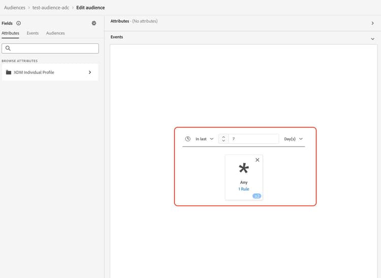Expand XDM Individual Profile chevron
Image resolution: width=381 pixels, height=278 pixels.
tap(90, 72)
